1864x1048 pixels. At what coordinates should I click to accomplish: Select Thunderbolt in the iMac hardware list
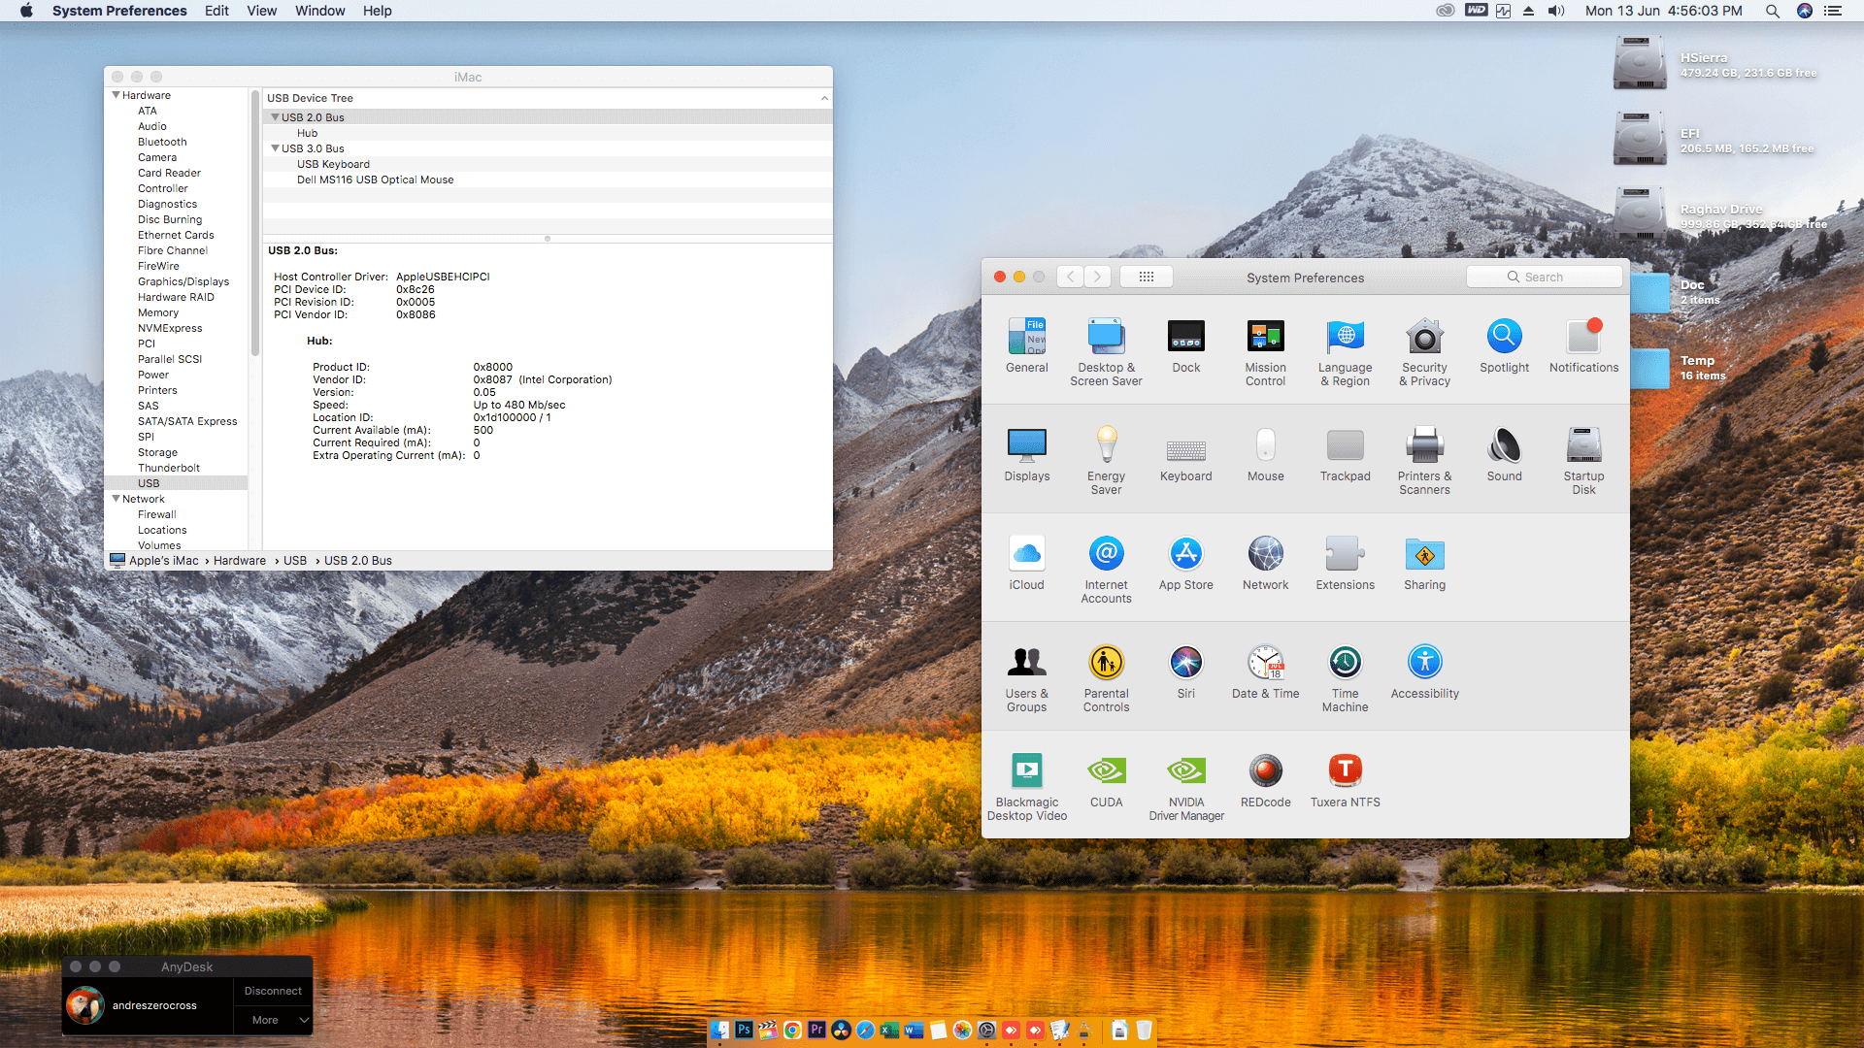(x=169, y=468)
